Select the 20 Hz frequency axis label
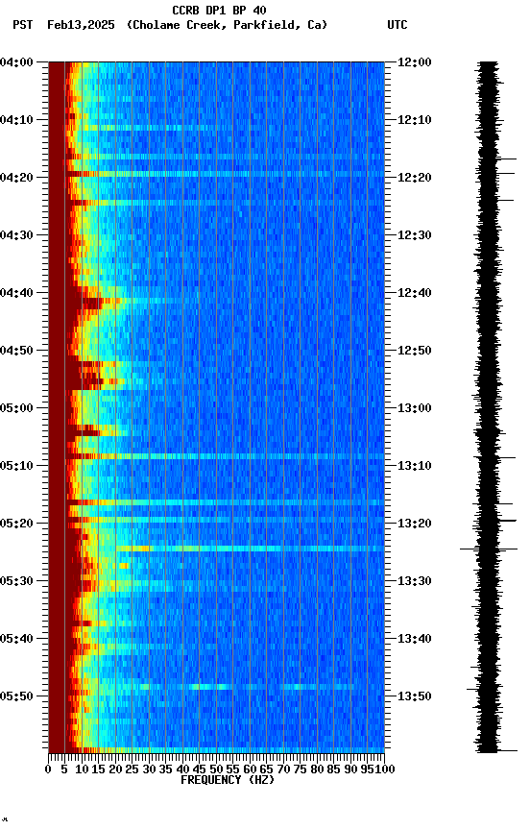Viewport: 530px width, 830px height. [x=115, y=769]
